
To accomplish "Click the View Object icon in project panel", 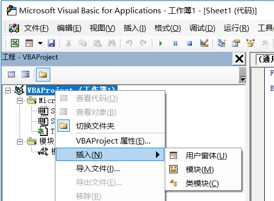I will click(26, 74).
